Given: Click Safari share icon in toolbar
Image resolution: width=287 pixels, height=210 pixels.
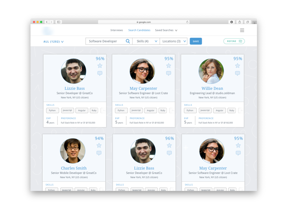Looking at the screenshot, I should coord(239,22).
